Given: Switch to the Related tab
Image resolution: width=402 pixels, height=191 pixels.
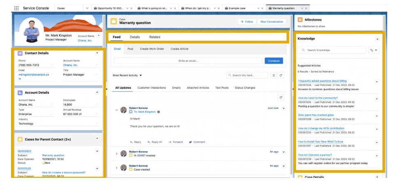Looking at the screenshot, I should click(155, 37).
